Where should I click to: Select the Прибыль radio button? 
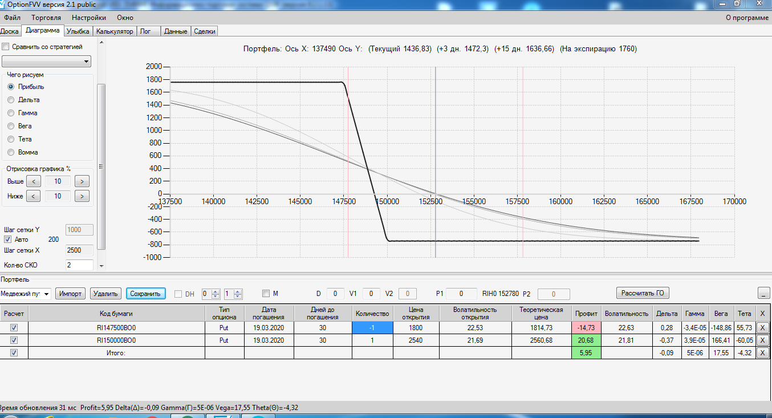coord(11,87)
